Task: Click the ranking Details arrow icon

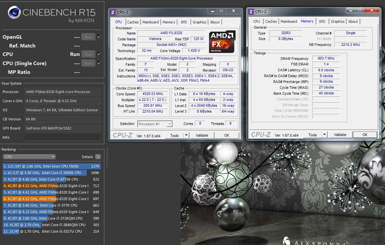Action: tap(98, 157)
